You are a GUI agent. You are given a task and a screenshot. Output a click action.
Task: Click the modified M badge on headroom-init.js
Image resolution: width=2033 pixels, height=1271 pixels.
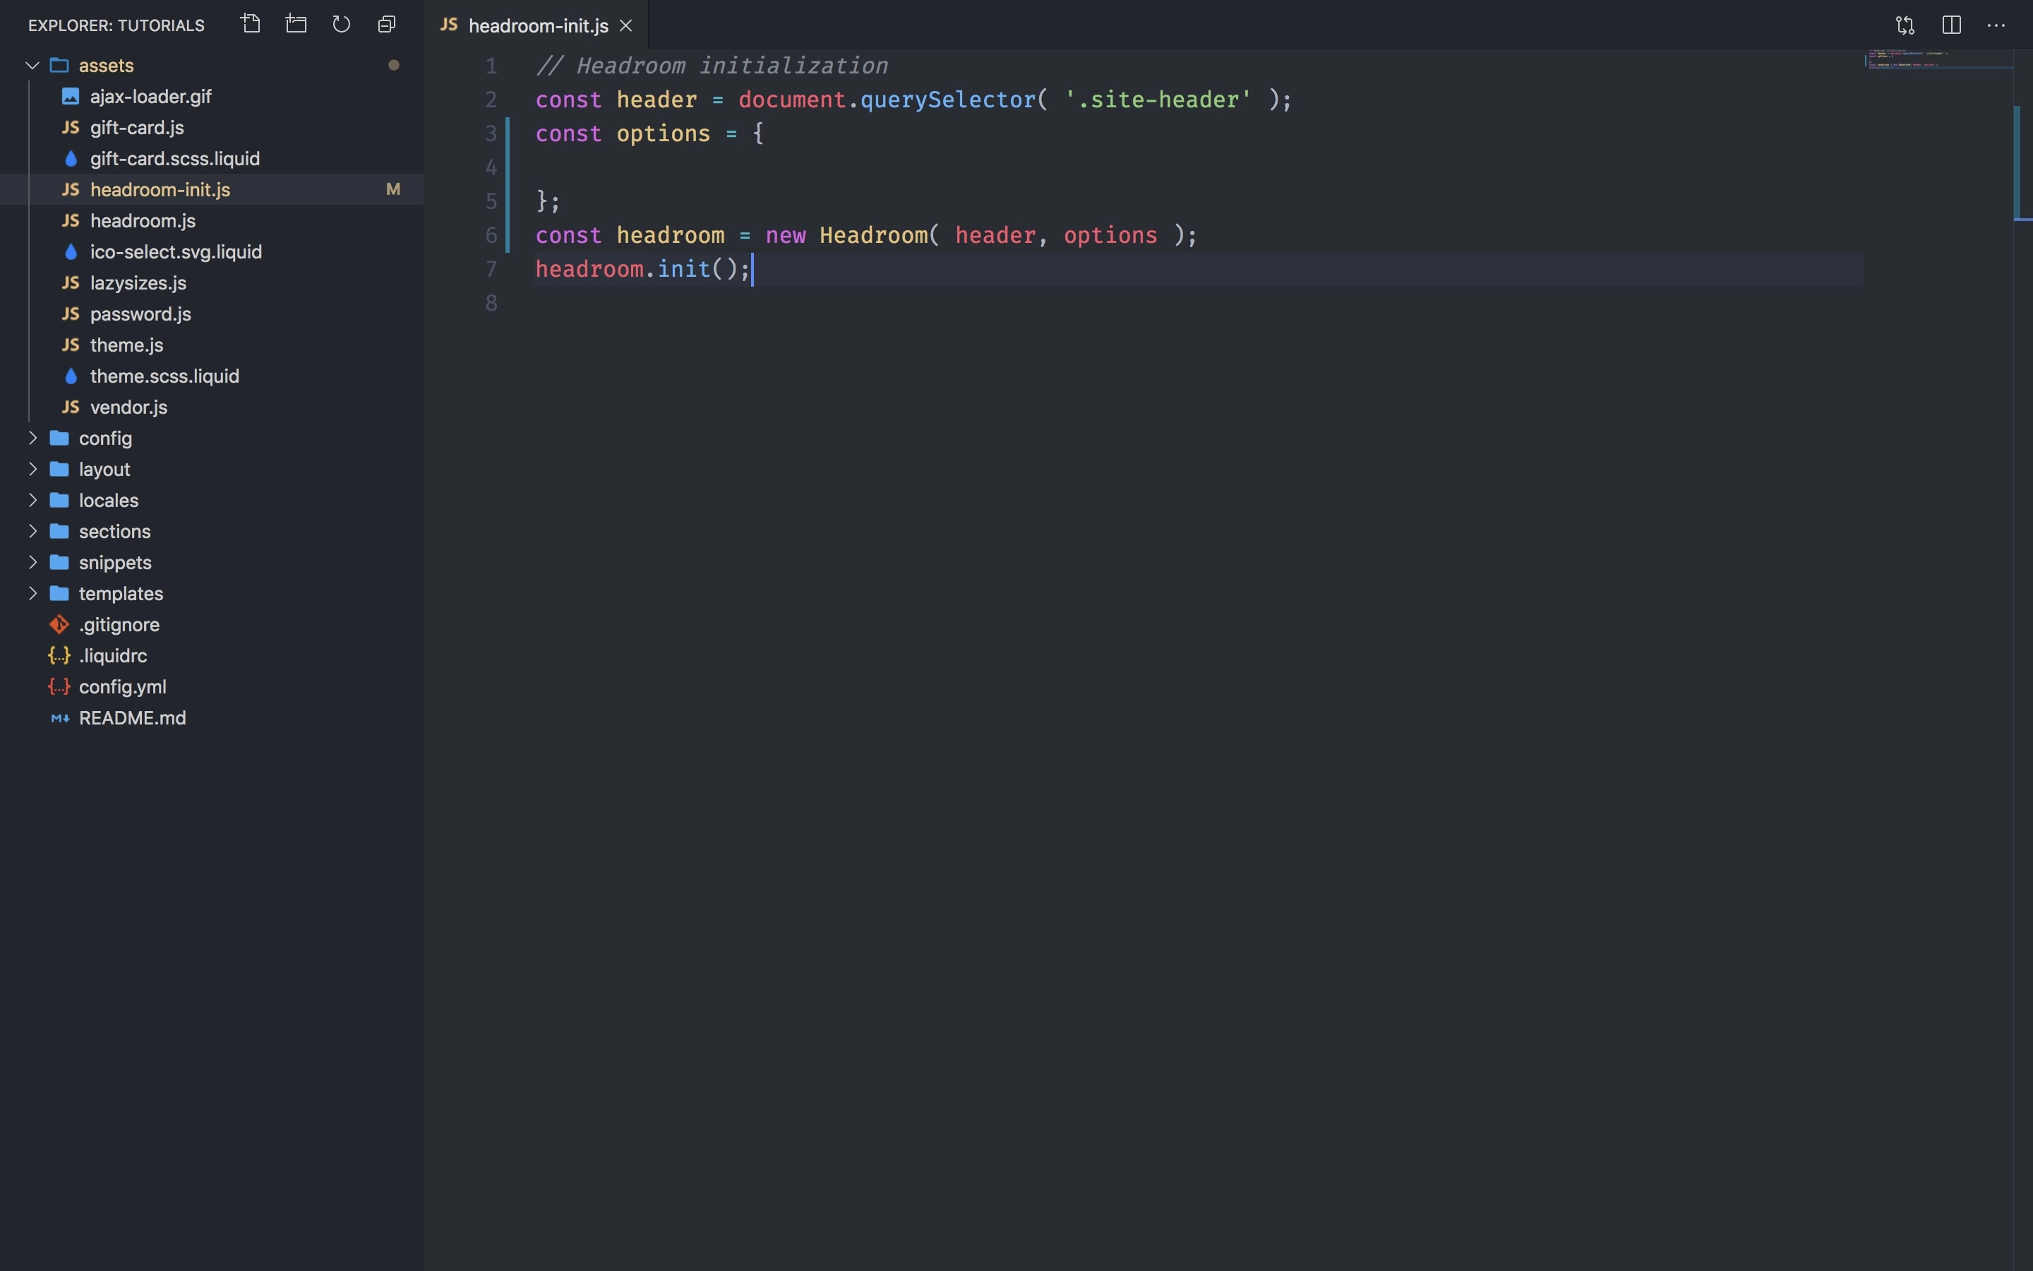click(x=392, y=189)
